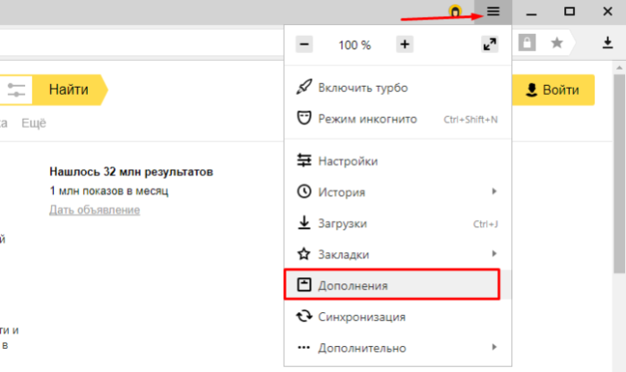Decrease zoom with the minus button
Viewport: 626px width, 372px height.
(x=304, y=44)
